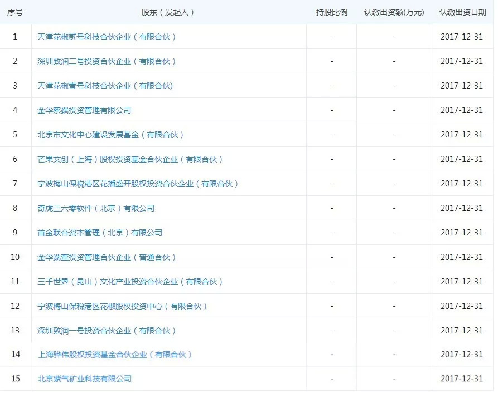Click the 序号 column header
Viewport: 498px width, 393px height.
coord(15,12)
